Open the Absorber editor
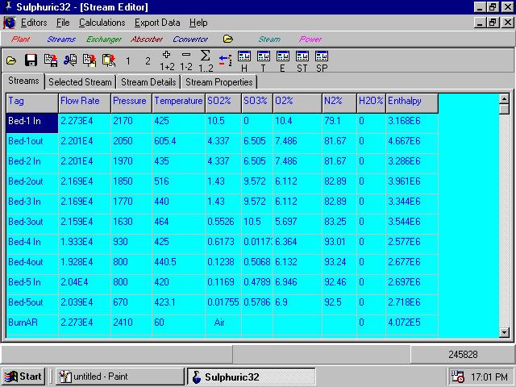Screen dimensions: 516x387 pos(147,40)
